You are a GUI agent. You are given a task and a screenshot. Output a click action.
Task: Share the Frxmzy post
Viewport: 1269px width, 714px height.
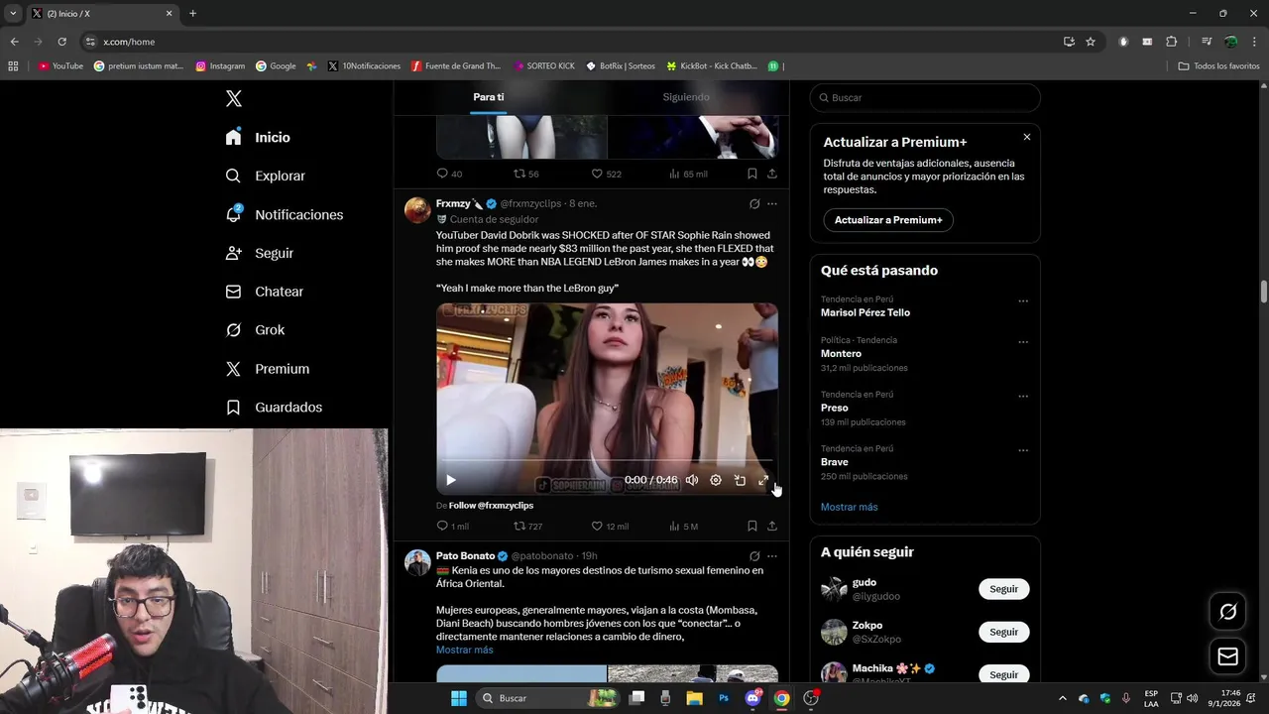coord(772,527)
